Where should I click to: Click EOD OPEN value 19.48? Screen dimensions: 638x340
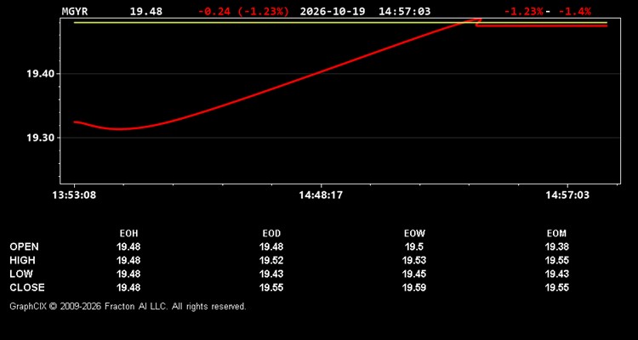point(271,246)
